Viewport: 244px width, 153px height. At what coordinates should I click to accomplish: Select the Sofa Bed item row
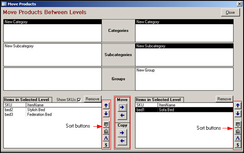tap(184, 110)
